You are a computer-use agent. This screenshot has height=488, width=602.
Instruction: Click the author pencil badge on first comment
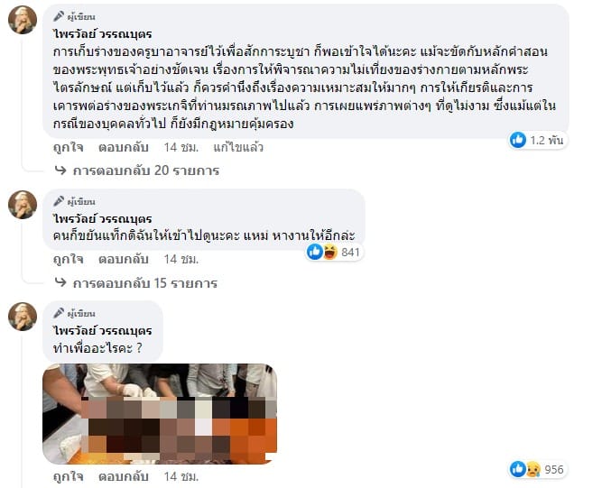coord(59,16)
